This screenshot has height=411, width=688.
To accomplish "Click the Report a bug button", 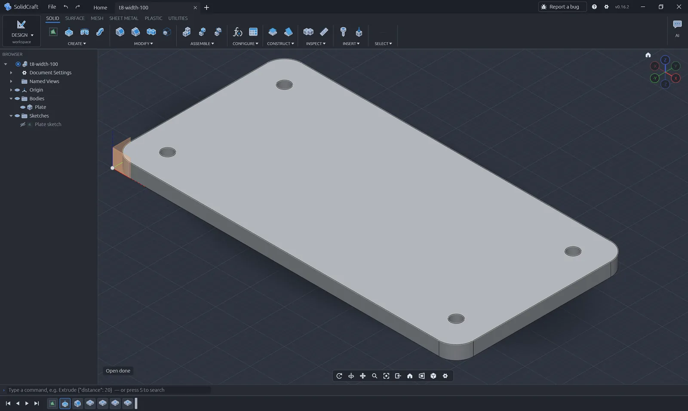I will [562, 7].
